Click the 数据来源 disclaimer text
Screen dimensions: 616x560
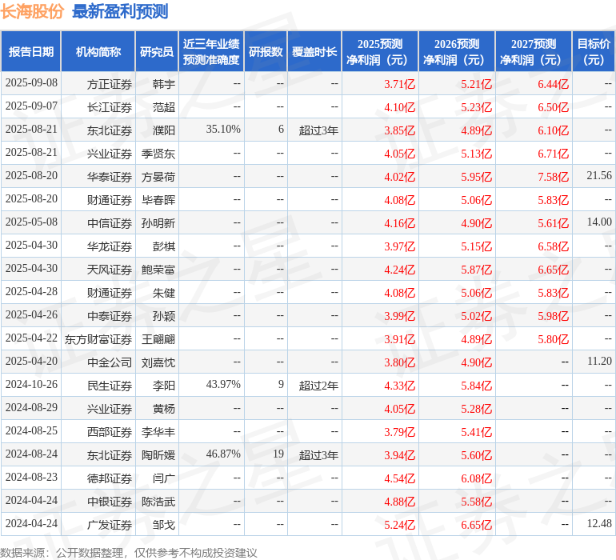click(129, 553)
